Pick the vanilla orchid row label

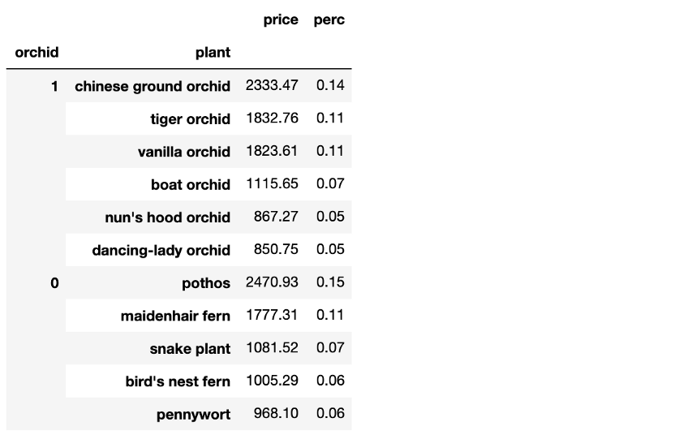[x=184, y=152]
